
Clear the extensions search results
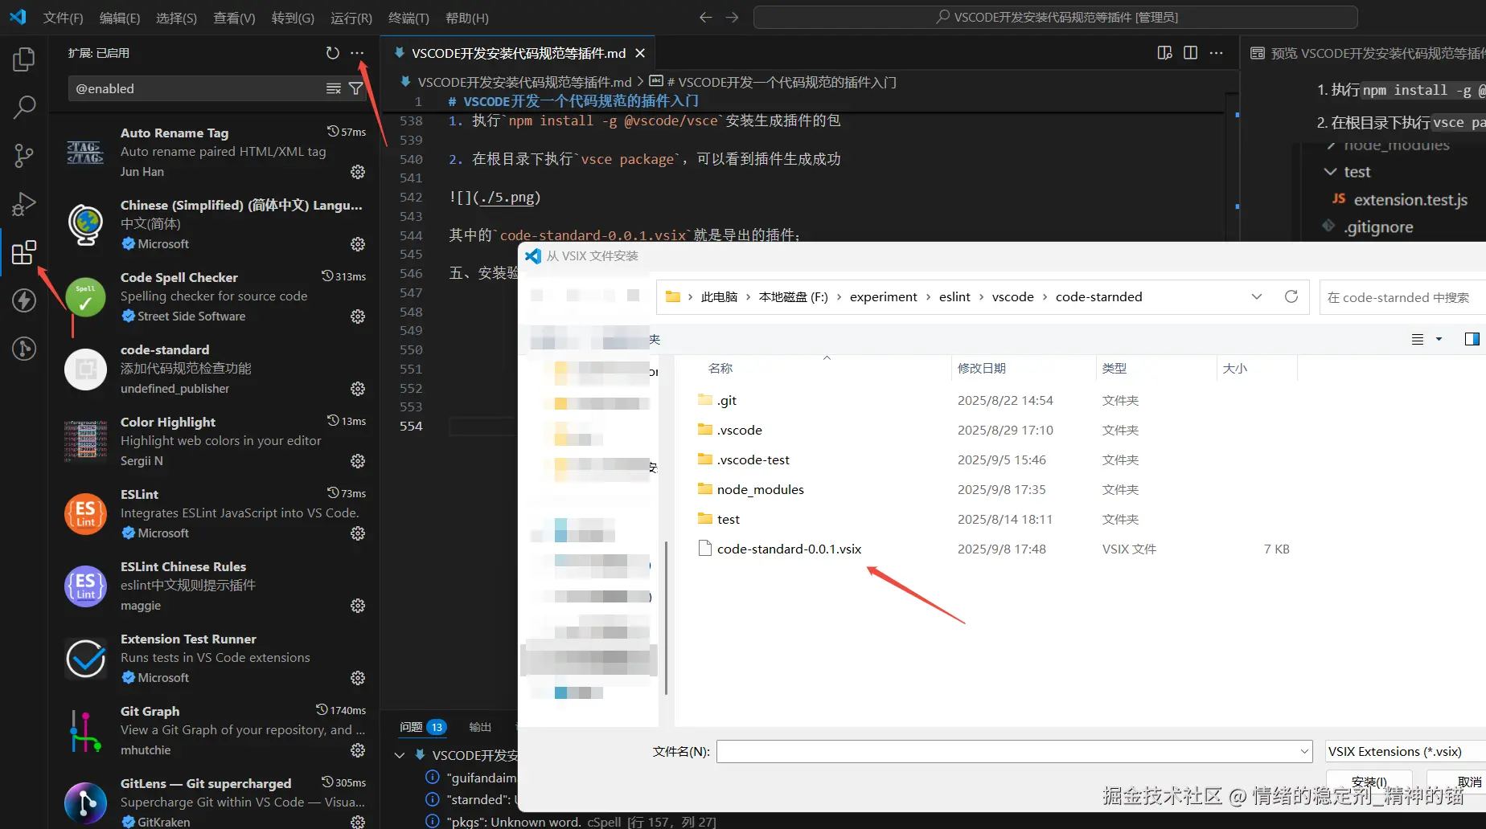point(333,88)
